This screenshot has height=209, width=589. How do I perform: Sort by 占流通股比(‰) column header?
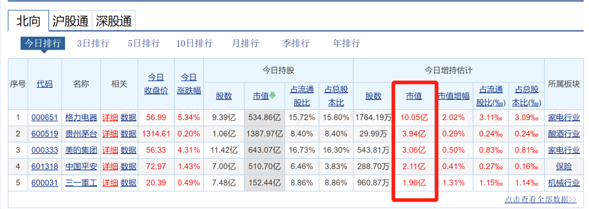(x=490, y=96)
